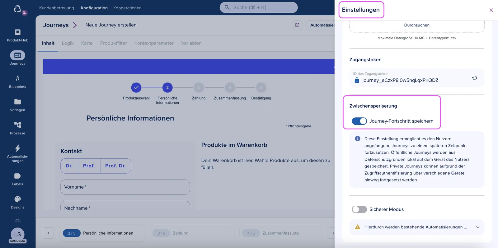Open Designs palette icon

[17, 199]
